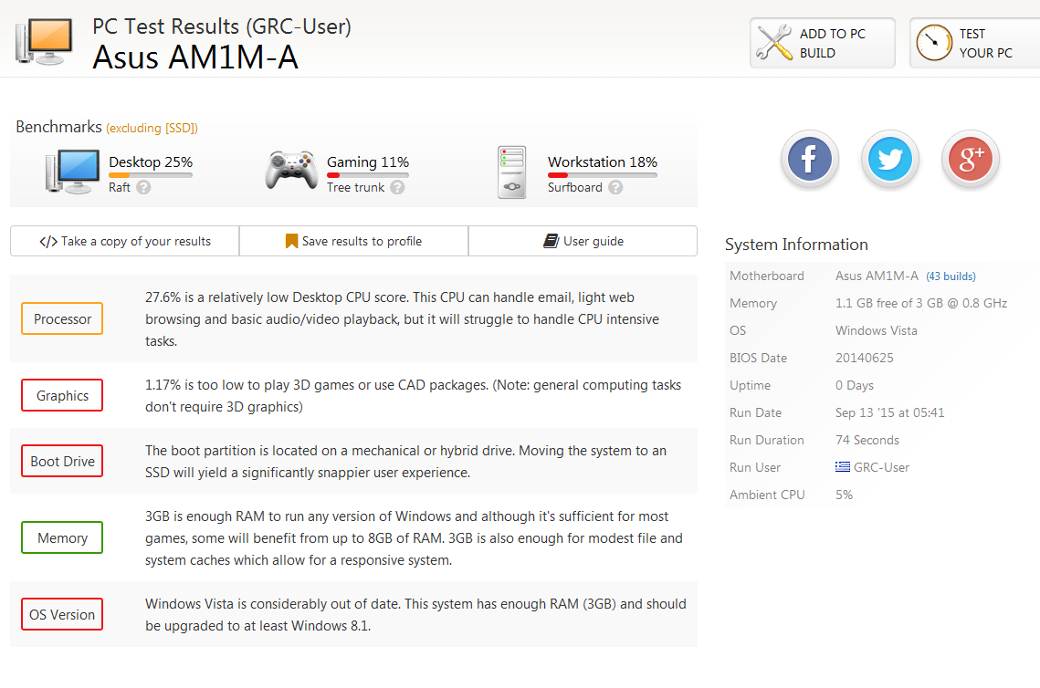Open help question mark next to Surfboard
Image resolution: width=1040 pixels, height=688 pixels.
[615, 188]
